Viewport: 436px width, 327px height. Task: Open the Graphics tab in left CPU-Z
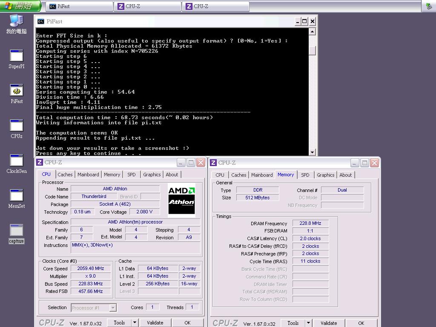pos(152,175)
